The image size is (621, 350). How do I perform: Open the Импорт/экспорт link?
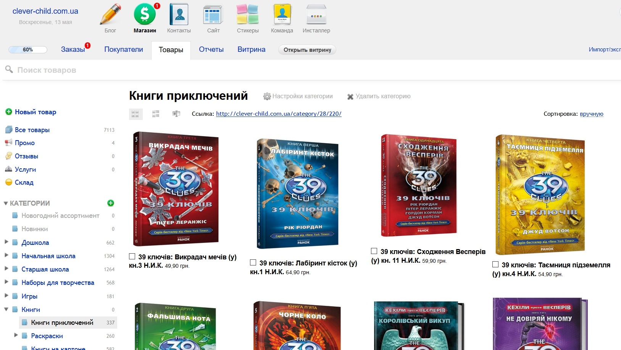pos(605,50)
